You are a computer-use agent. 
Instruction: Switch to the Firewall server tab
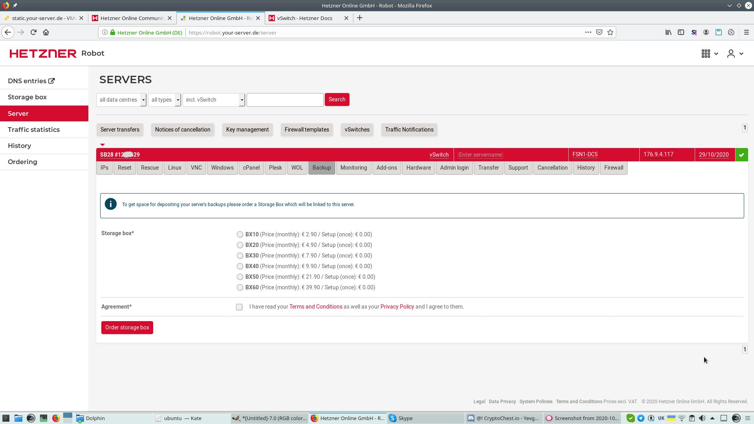point(613,168)
